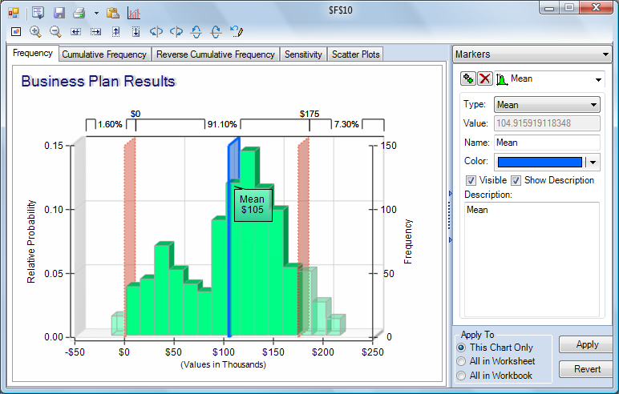This screenshot has height=394, width=619.
Task: Open the Color dropdown arrow
Action: point(594,162)
